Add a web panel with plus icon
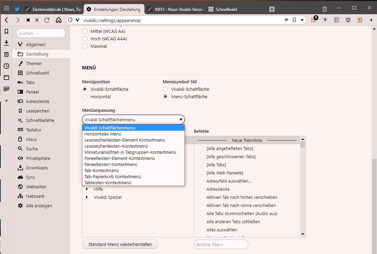Image resolution: width=377 pixels, height=254 pixels. pos(6,101)
